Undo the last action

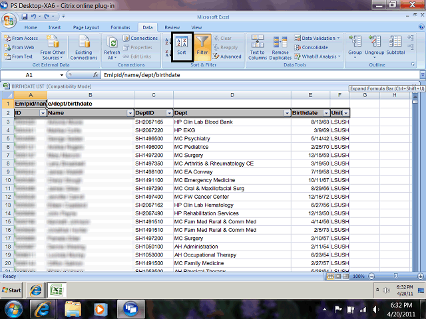[33, 17]
